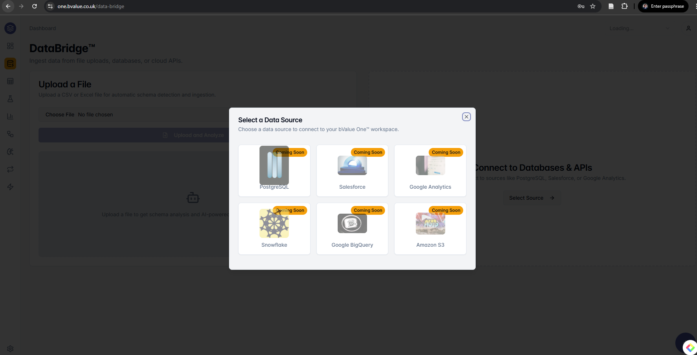The height and width of the screenshot is (355, 697).
Task: Select the flask experiments icon in sidebar
Action: coord(10,98)
